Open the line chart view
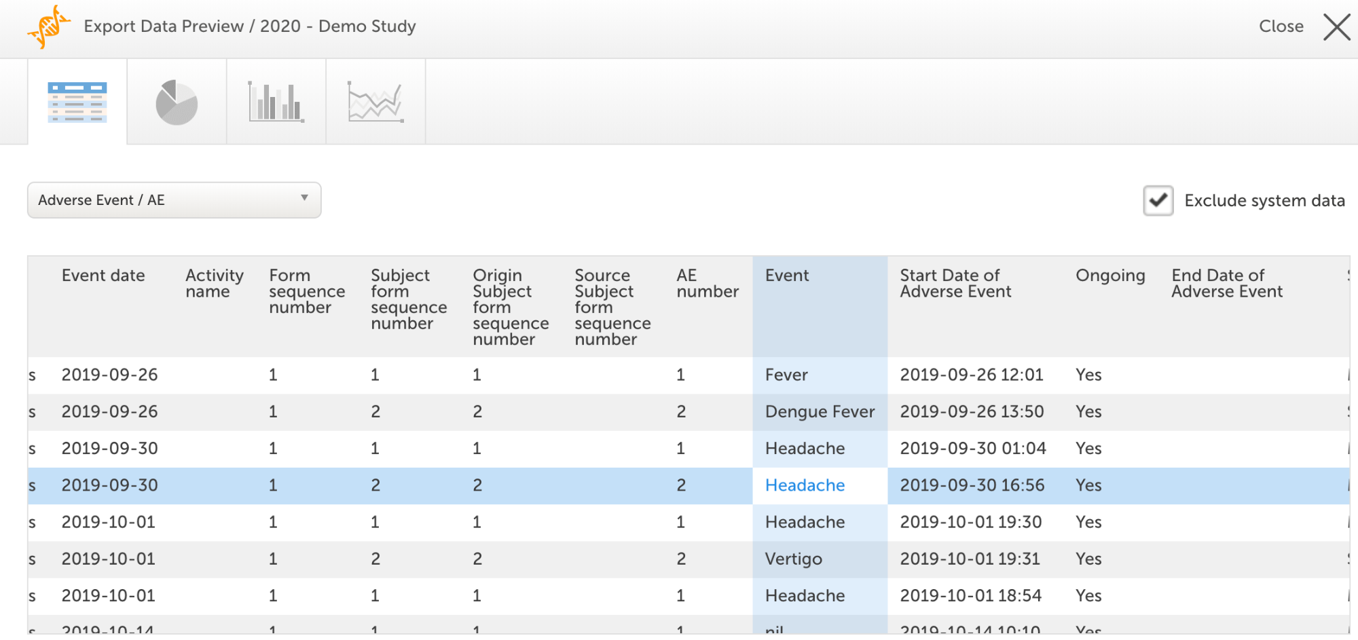1358x640 pixels. pyautogui.click(x=375, y=102)
